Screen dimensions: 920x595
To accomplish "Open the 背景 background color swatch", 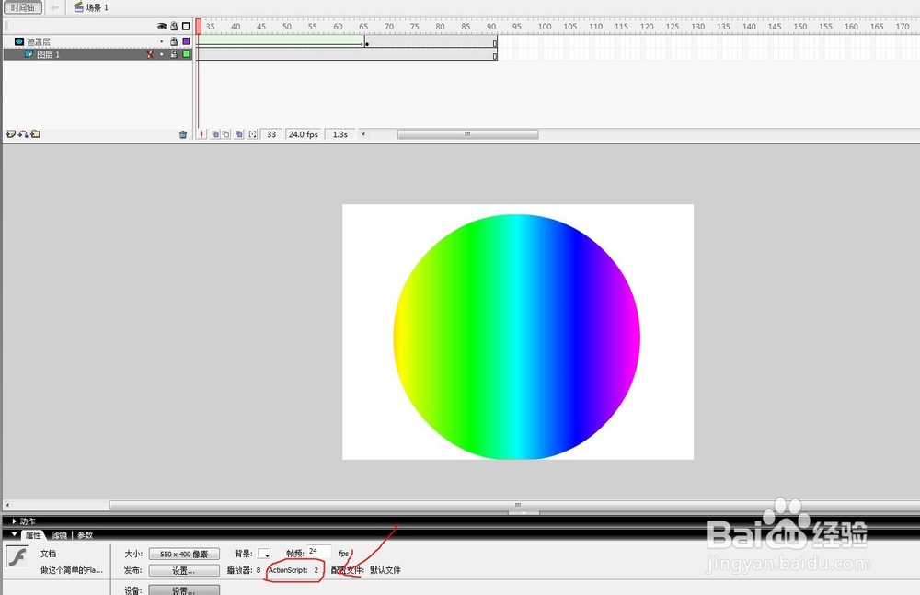I will (264, 554).
